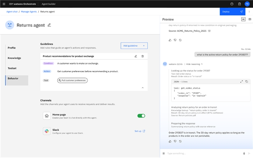Open the hamburger navigation menu

coord(4,4)
